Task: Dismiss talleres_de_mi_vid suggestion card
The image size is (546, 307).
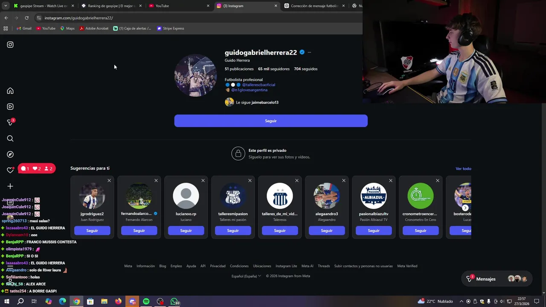Action: pos(297,181)
